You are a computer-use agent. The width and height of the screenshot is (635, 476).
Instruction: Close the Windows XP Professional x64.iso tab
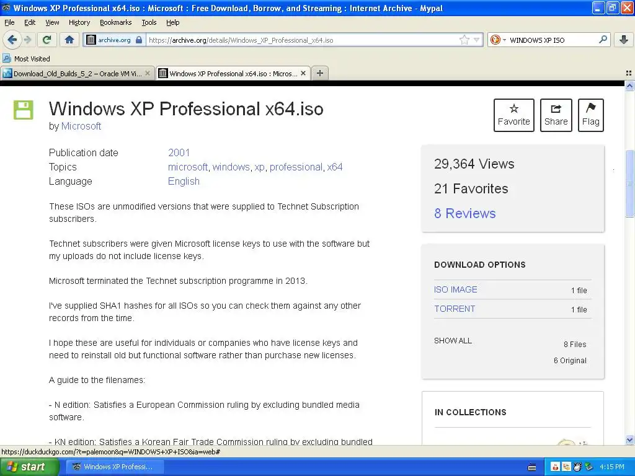(x=303, y=73)
